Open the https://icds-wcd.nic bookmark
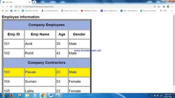The width and height of the screenshot is (175, 98). pos(70,11)
